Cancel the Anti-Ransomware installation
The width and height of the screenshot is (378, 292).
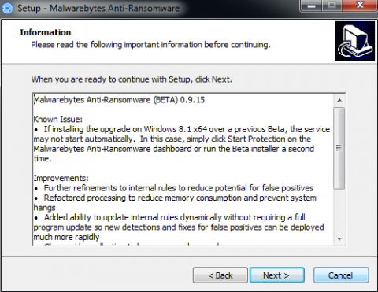coord(341,275)
